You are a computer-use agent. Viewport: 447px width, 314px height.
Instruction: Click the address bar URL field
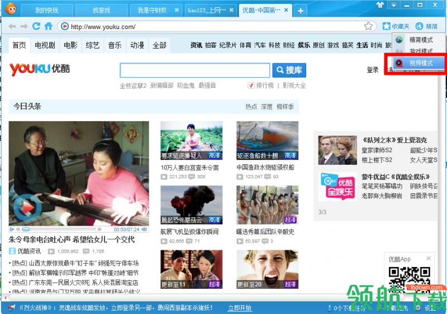click(217, 26)
